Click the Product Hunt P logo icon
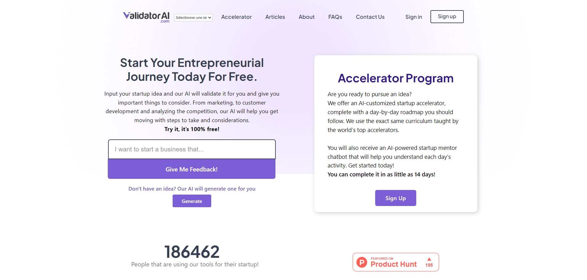587x280 pixels. pyautogui.click(x=362, y=262)
